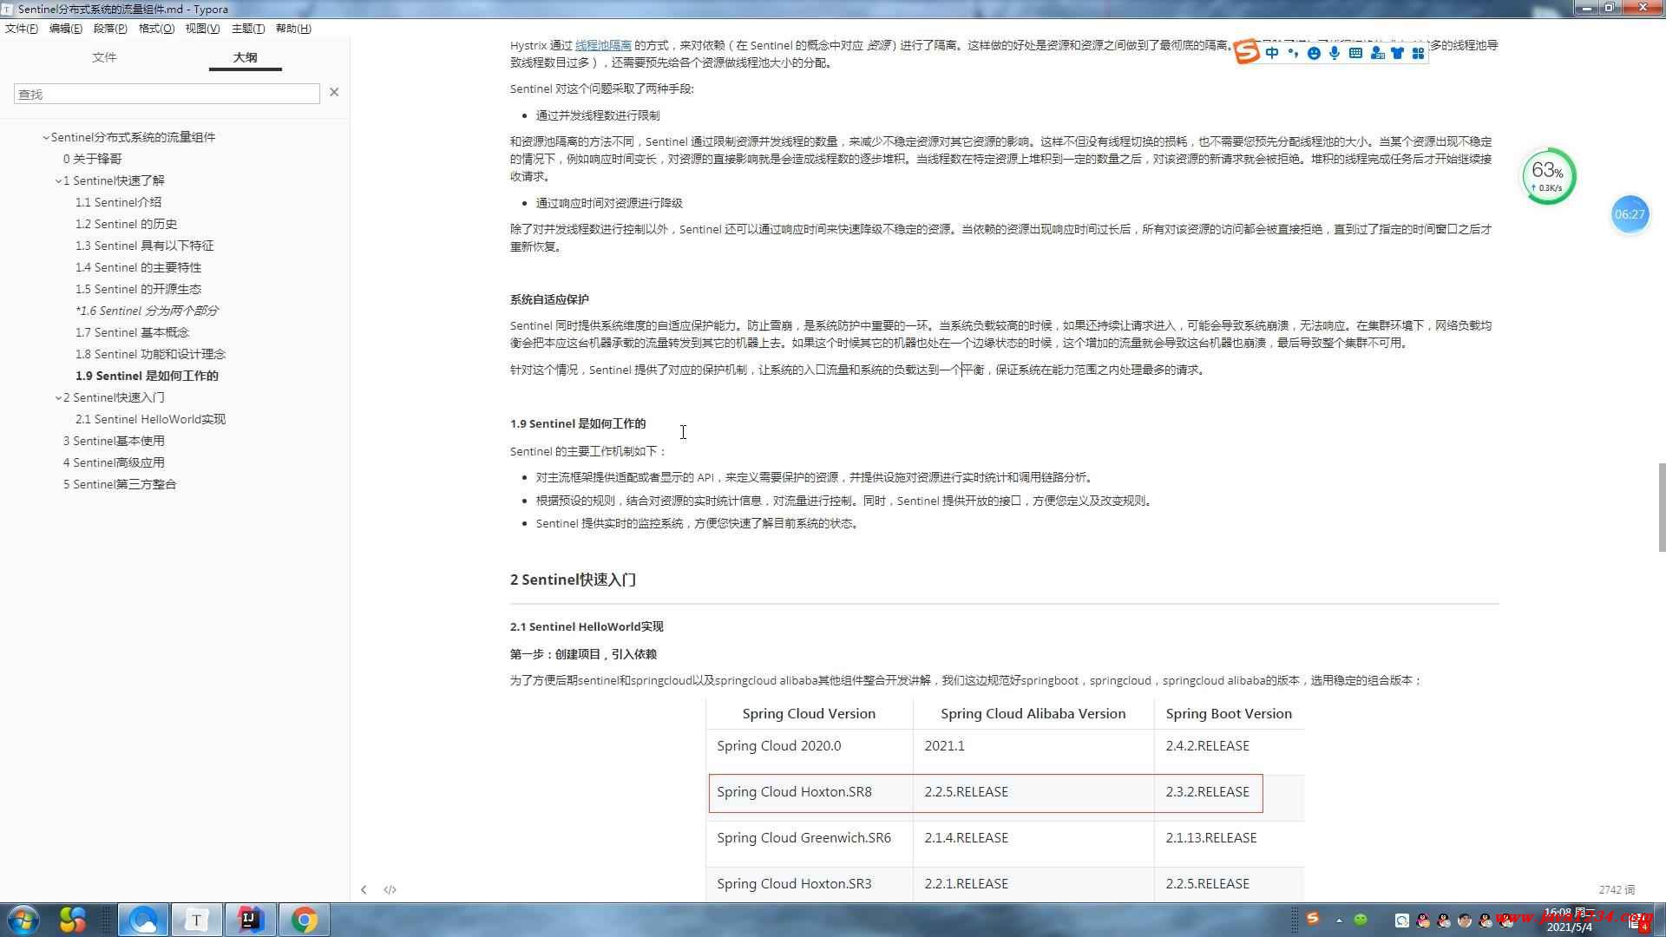Open Sogou soft keyboard icon
Image resolution: width=1666 pixels, height=937 pixels.
[1355, 53]
